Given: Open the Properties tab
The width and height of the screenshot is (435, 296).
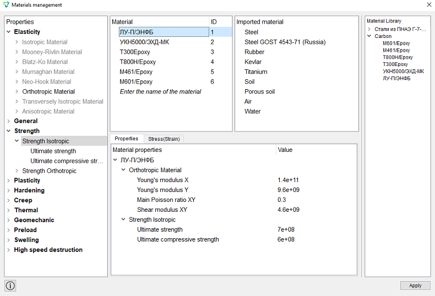Looking at the screenshot, I should pyautogui.click(x=127, y=139).
